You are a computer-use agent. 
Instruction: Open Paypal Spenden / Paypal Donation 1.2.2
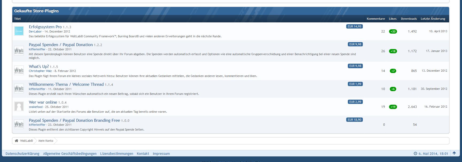pyautogui.click(x=61, y=45)
